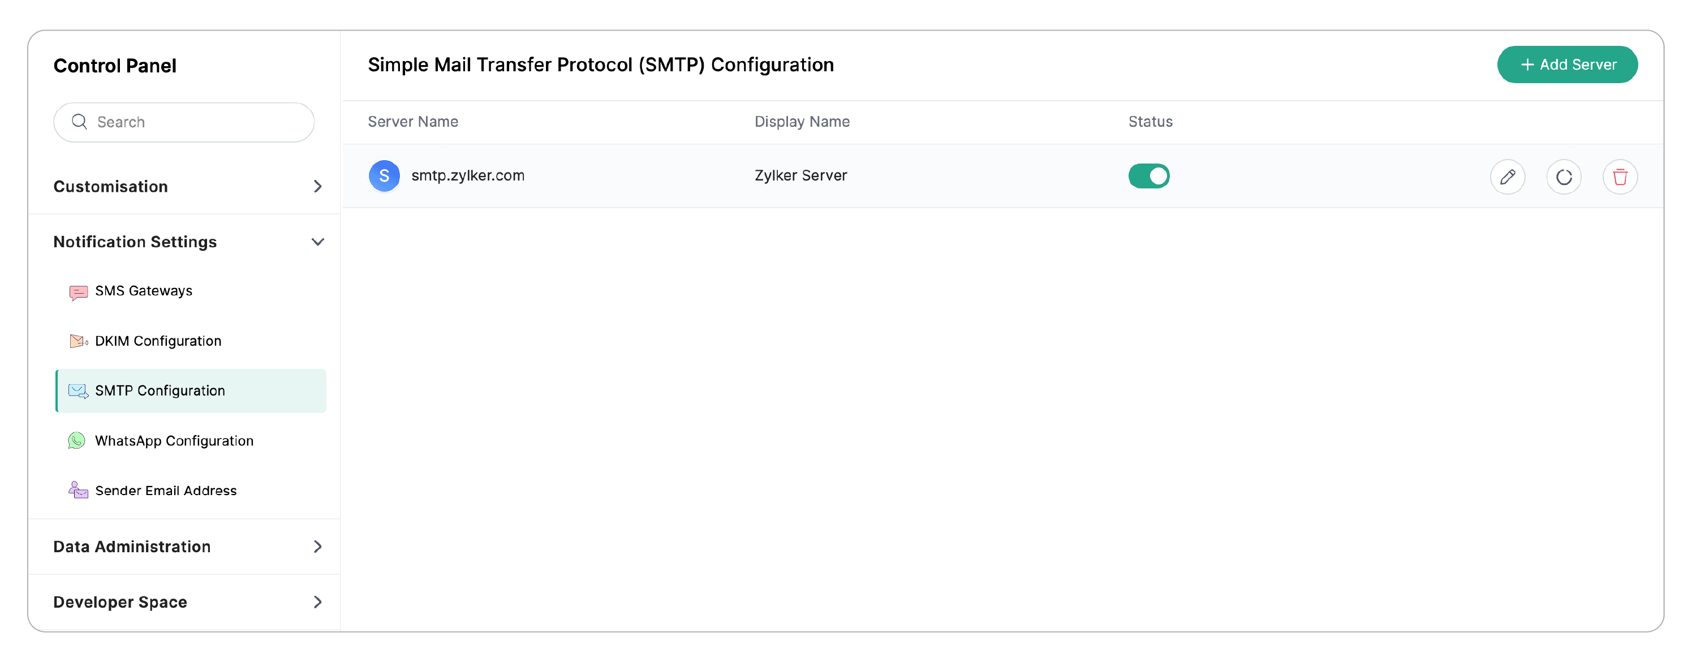Expand the Customisation section
Image resolution: width=1692 pixels, height=662 pixels.
pyautogui.click(x=317, y=187)
